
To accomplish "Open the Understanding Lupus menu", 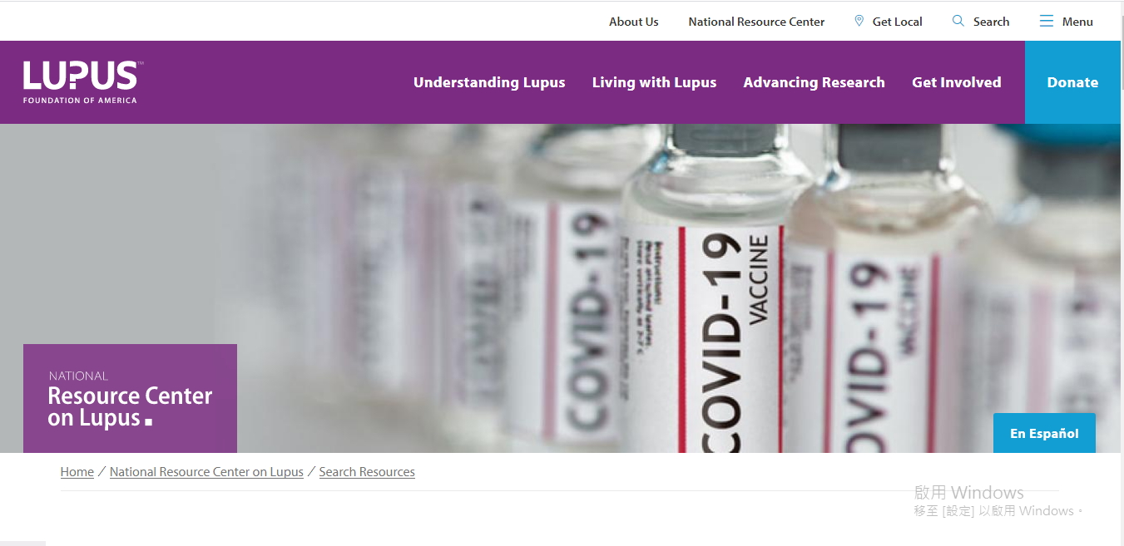I will 489,82.
